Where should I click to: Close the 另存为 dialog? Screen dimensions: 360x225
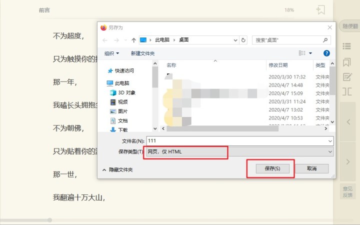click(330, 27)
